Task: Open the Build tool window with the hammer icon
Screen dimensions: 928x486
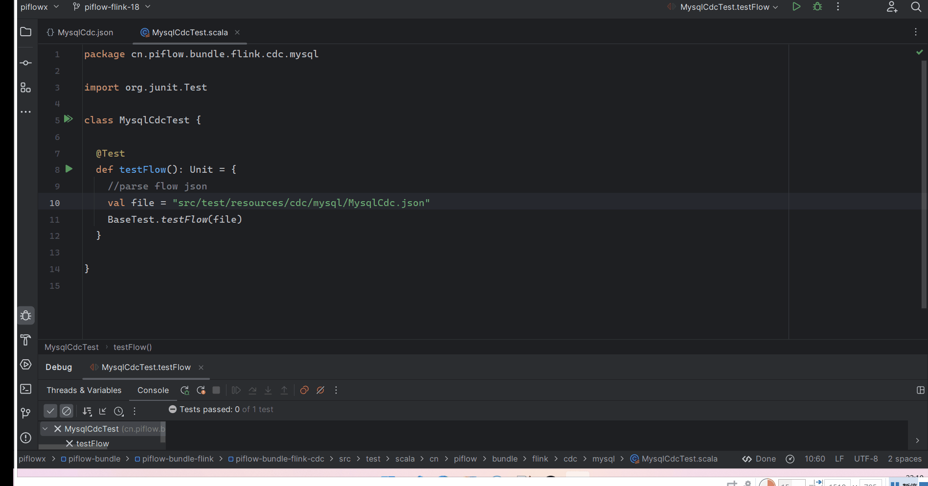Action: (x=25, y=340)
